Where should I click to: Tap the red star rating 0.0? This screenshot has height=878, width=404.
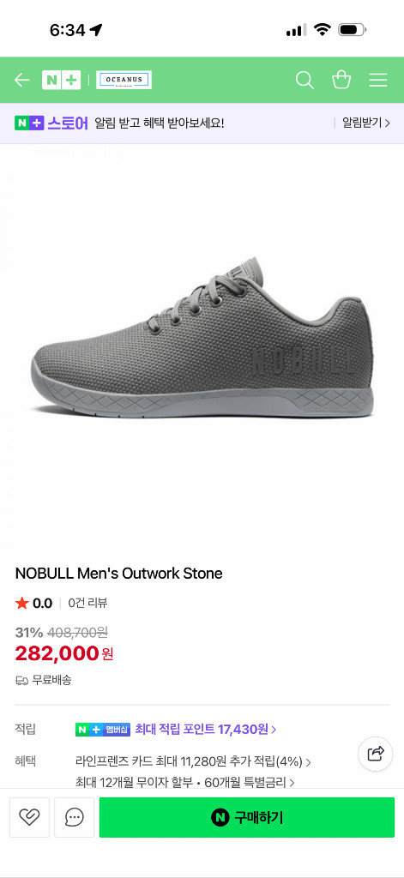tap(33, 603)
